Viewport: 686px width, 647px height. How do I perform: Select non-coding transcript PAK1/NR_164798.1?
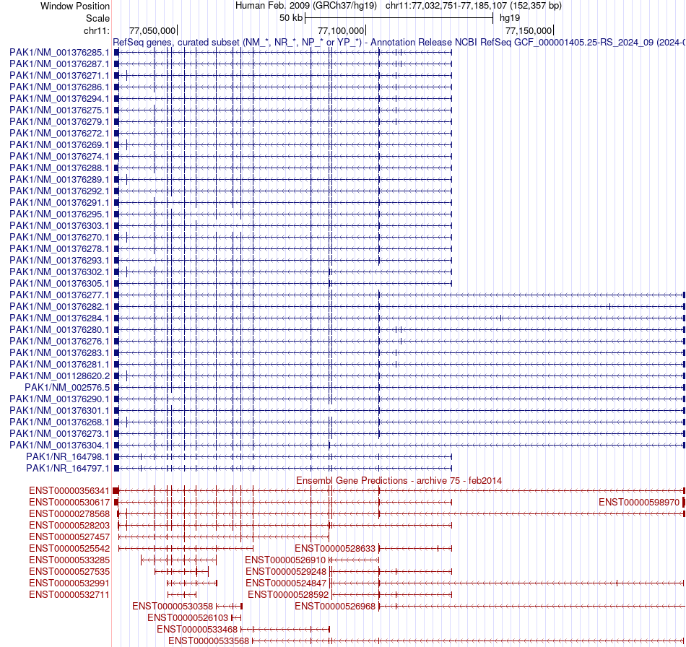pos(68,456)
